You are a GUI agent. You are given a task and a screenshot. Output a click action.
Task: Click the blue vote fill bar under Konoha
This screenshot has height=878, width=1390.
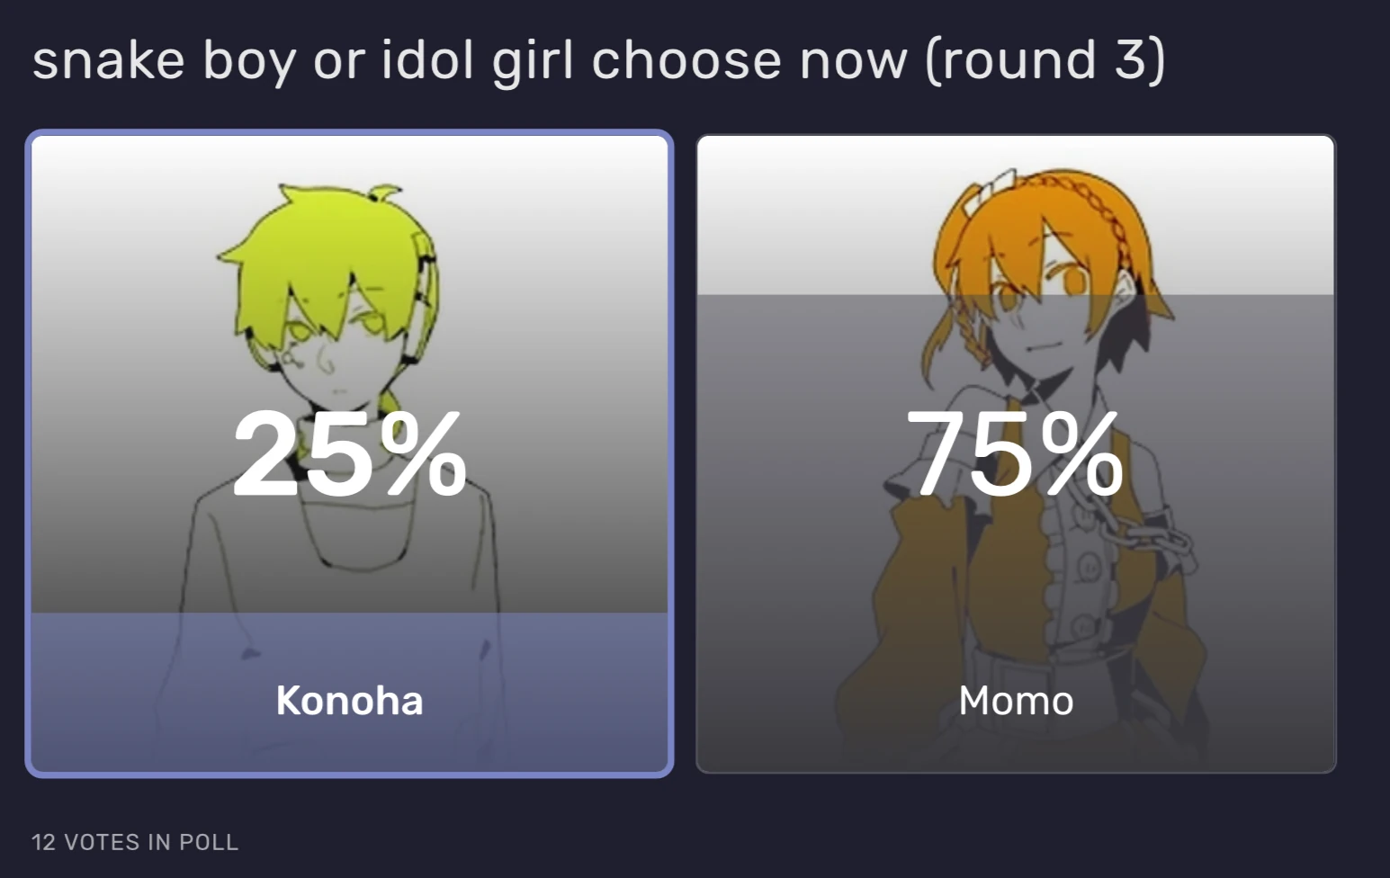pos(349,648)
